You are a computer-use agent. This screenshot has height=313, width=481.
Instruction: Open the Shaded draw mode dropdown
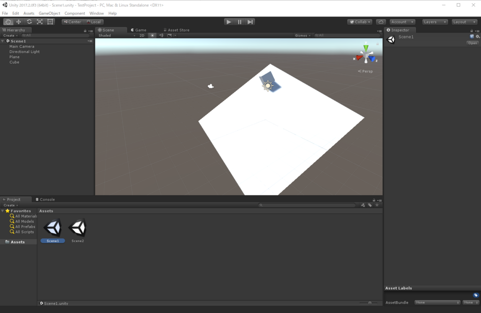click(x=116, y=35)
